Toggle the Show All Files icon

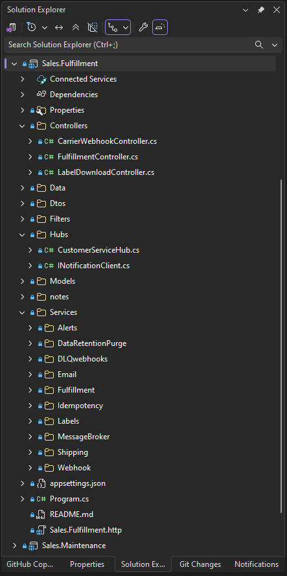click(x=92, y=28)
